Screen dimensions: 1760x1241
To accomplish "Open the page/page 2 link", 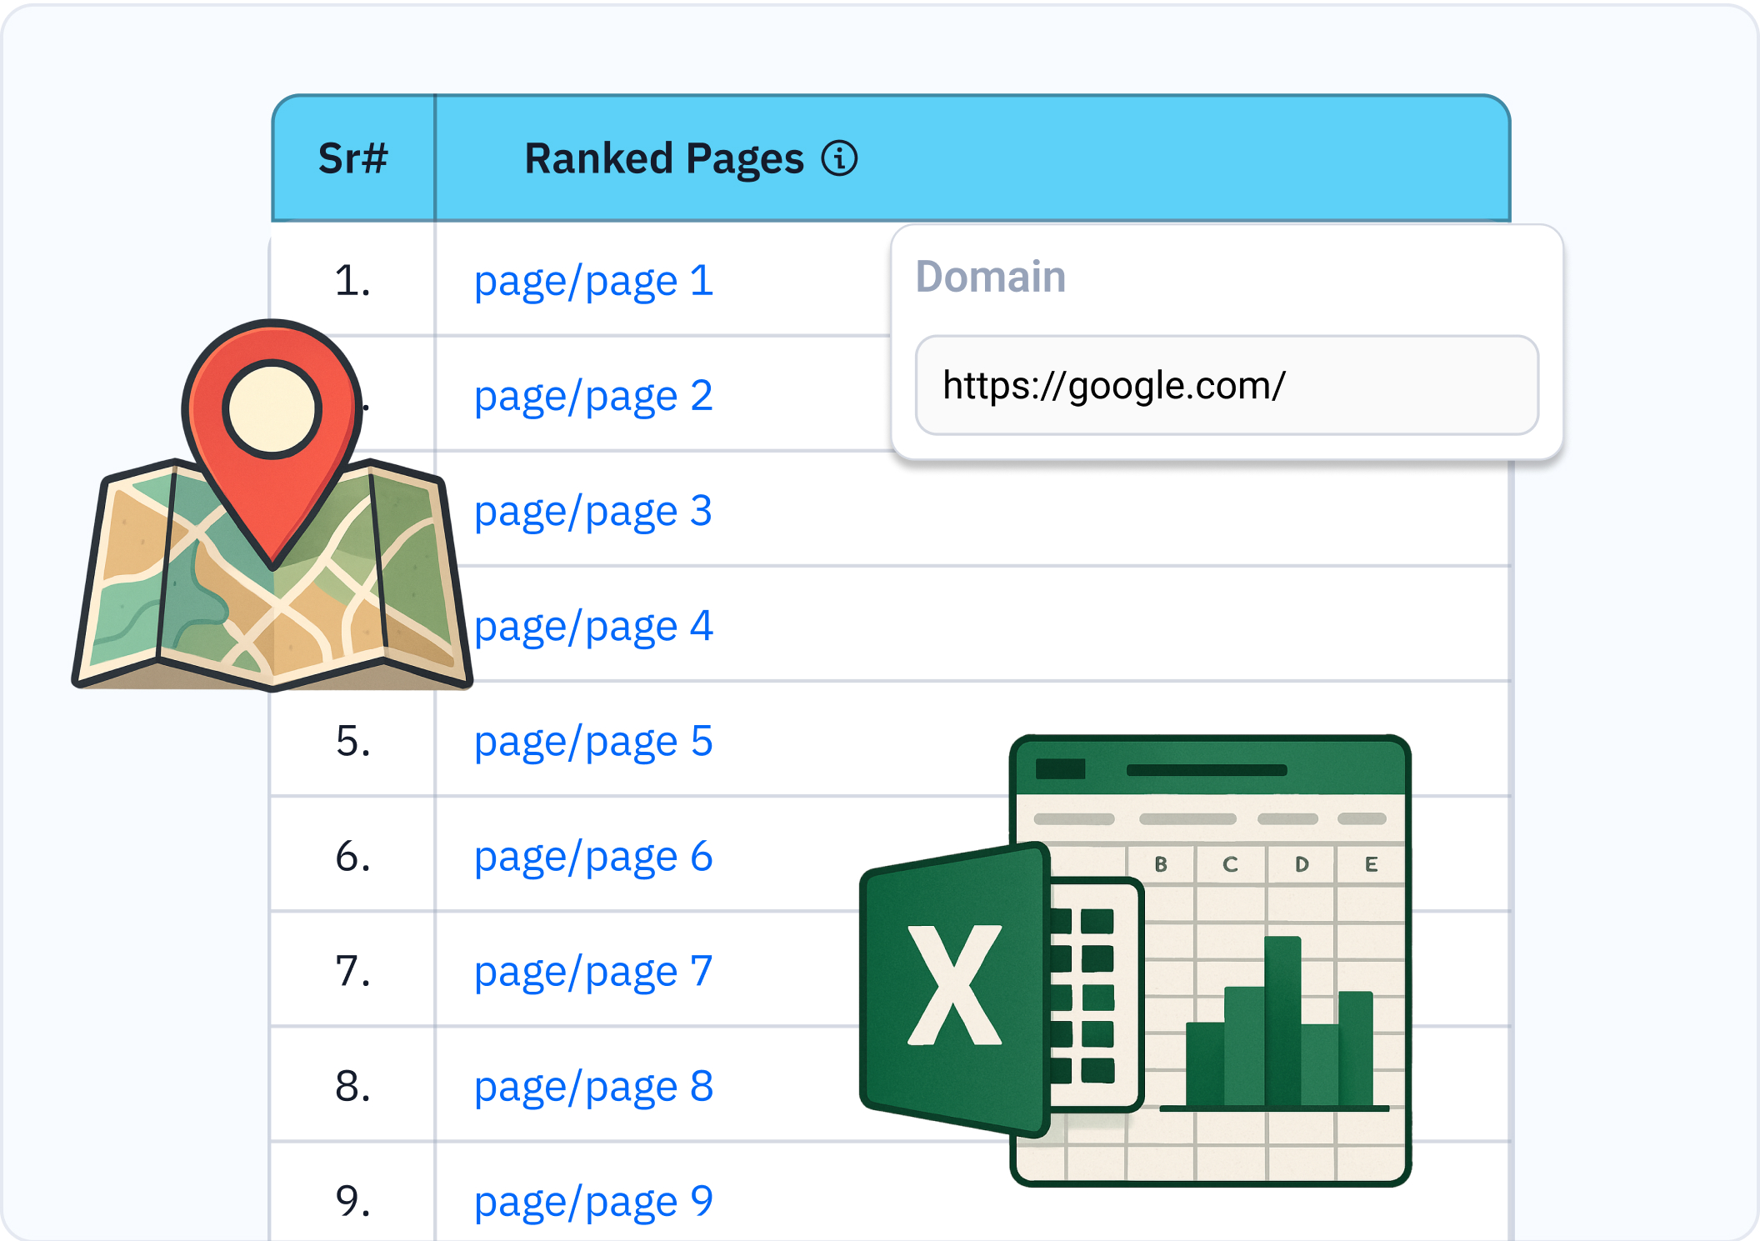I will pyautogui.click(x=593, y=396).
